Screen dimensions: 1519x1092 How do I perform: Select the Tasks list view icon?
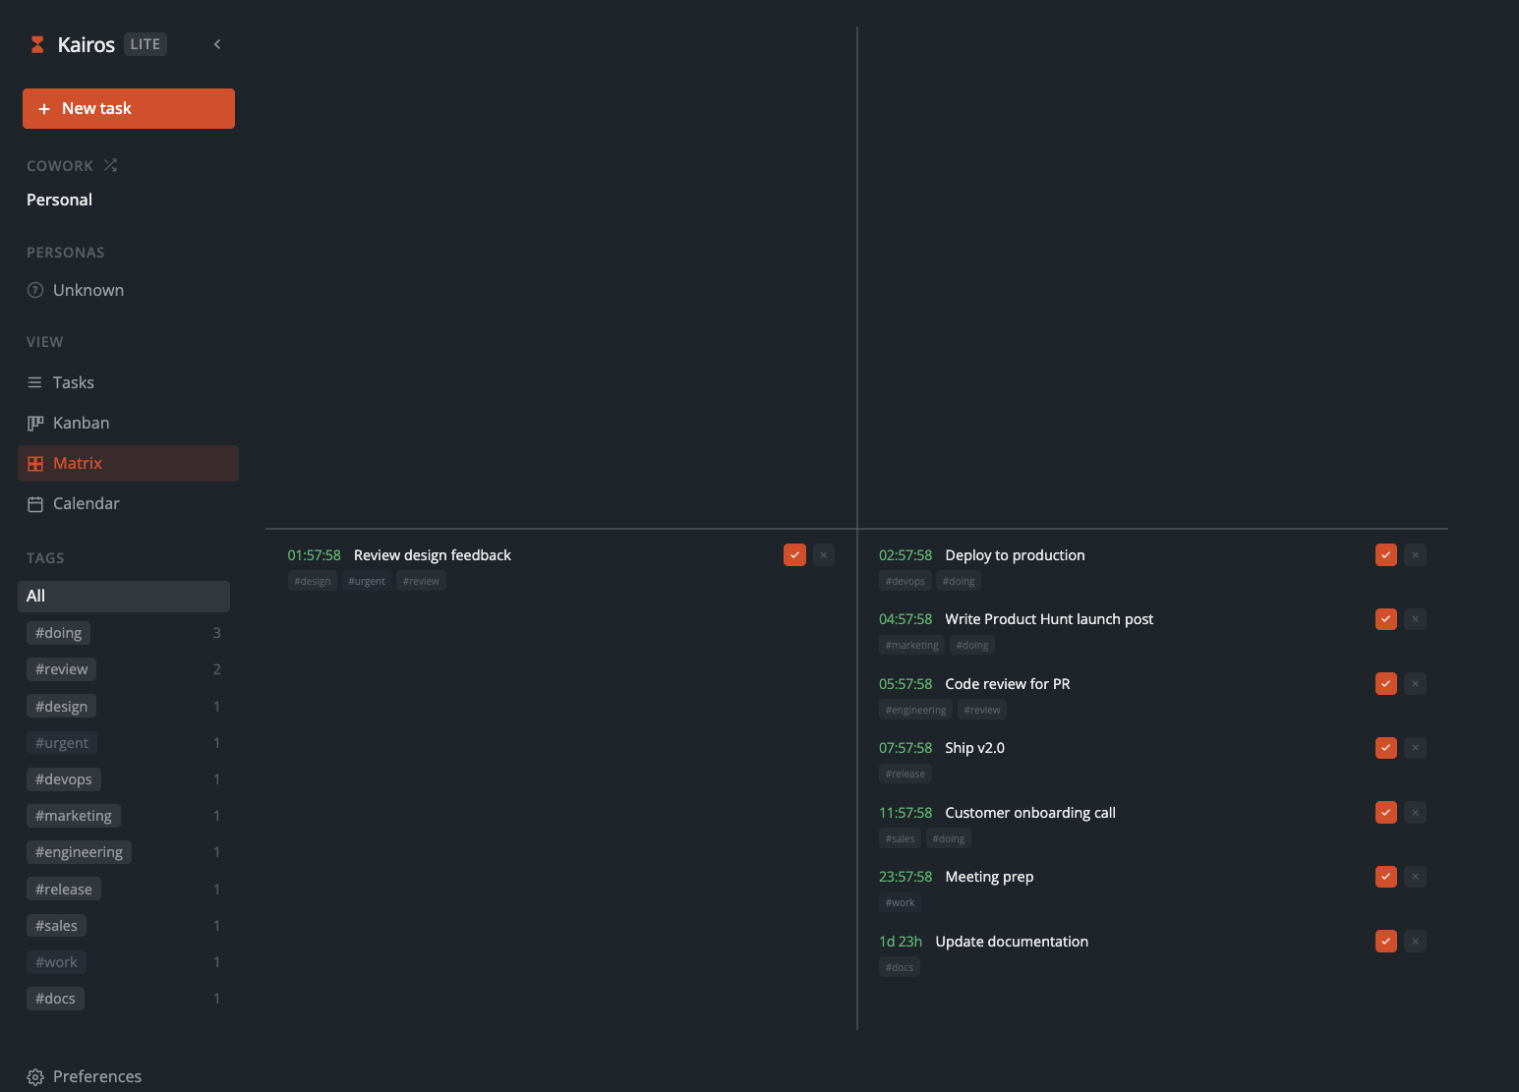pyautogui.click(x=36, y=382)
